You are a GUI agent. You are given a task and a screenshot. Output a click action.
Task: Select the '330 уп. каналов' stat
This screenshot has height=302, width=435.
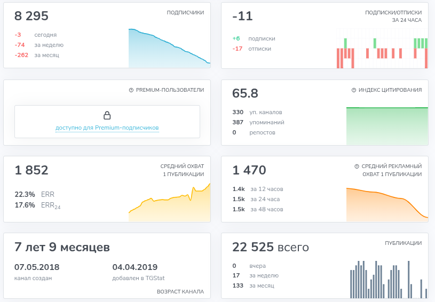click(257, 112)
